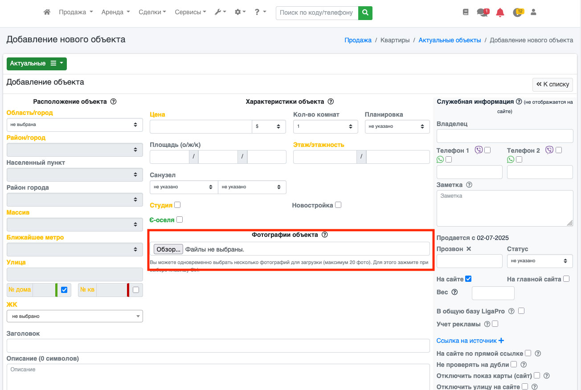Image resolution: width=581 pixels, height=390 pixels.
Task: Tick the Новостройка checkbox
Action: click(338, 205)
